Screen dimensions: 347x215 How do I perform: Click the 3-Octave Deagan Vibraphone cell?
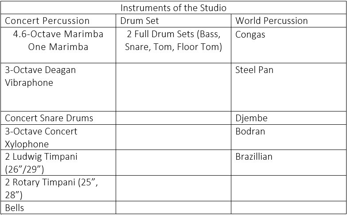click(58, 87)
